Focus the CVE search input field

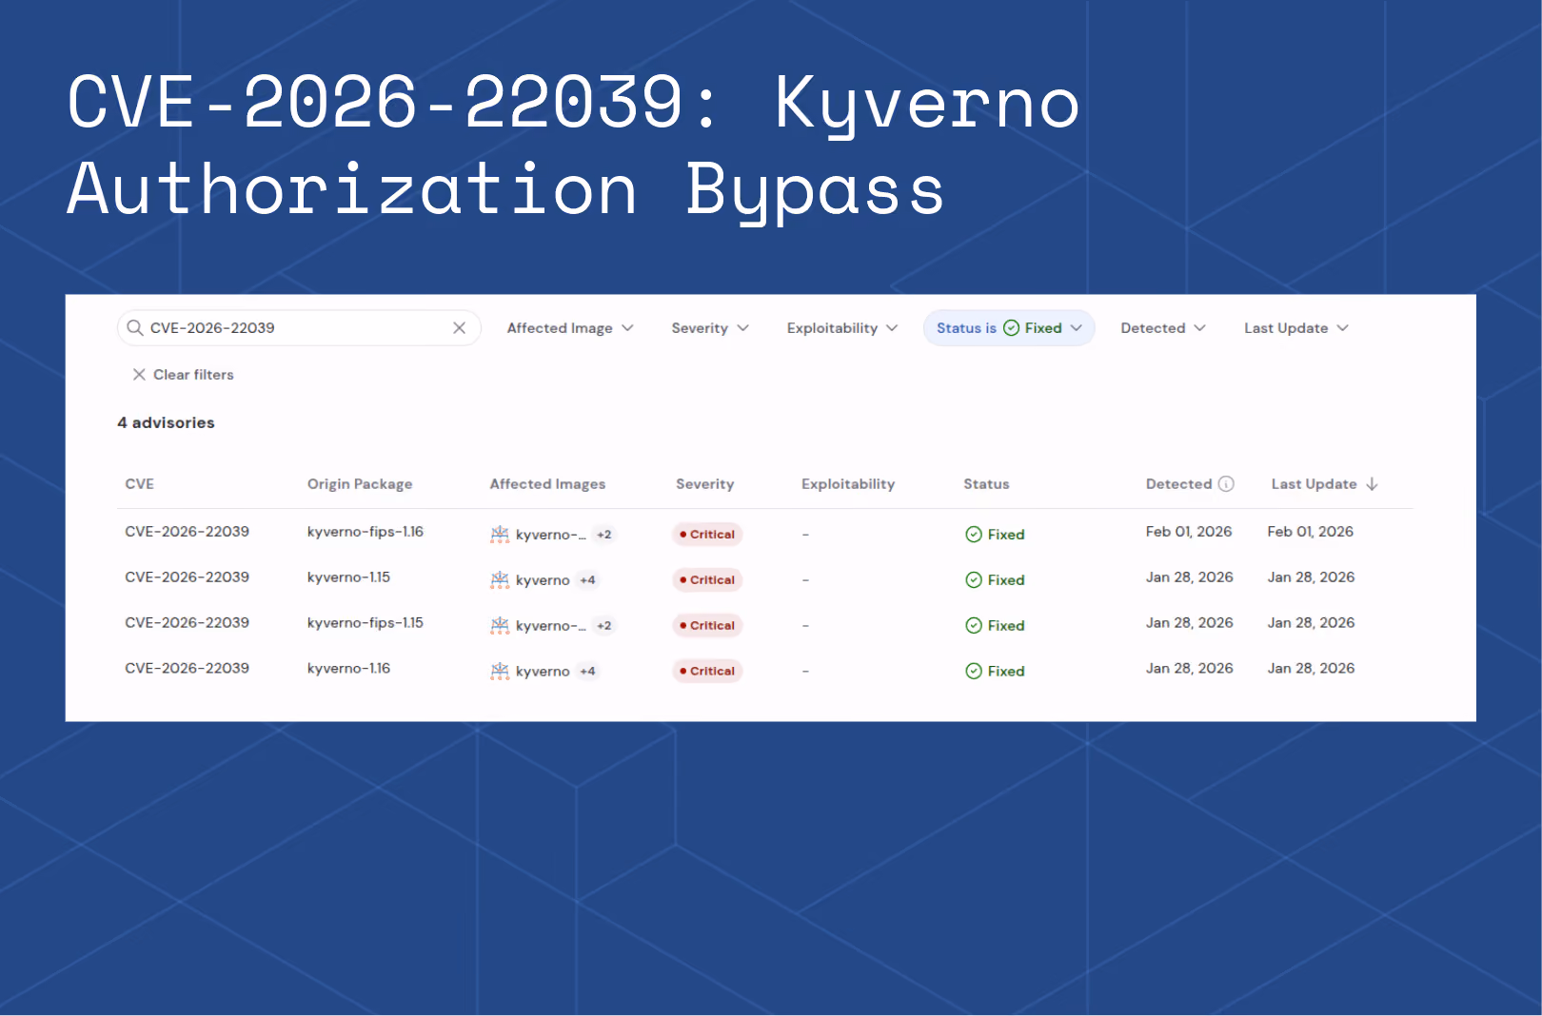click(299, 328)
